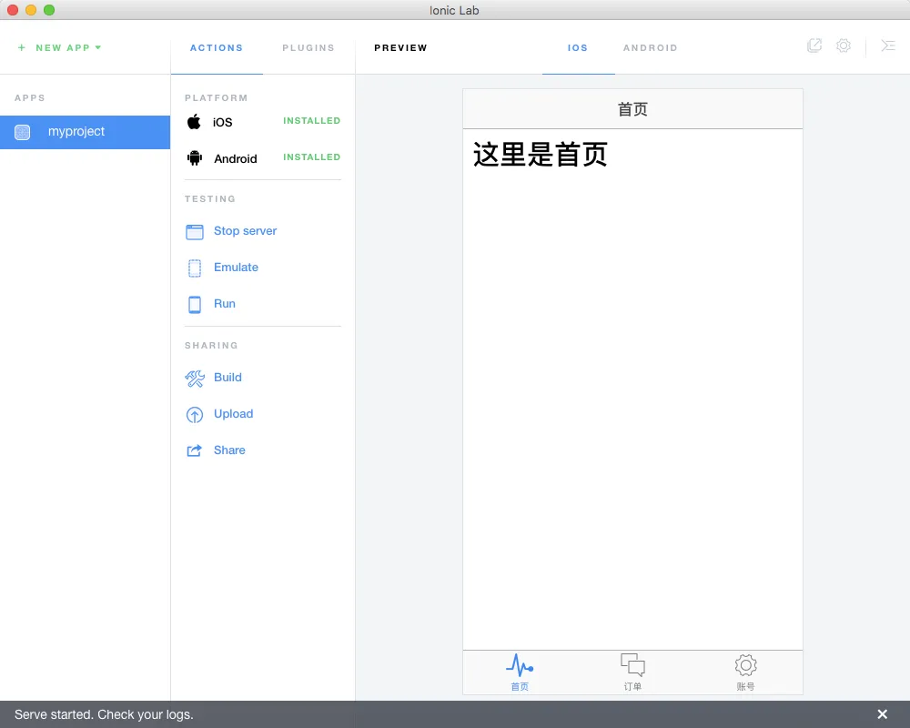The image size is (910, 728).
Task: Click the phone icon for Run
Action: 195,305
